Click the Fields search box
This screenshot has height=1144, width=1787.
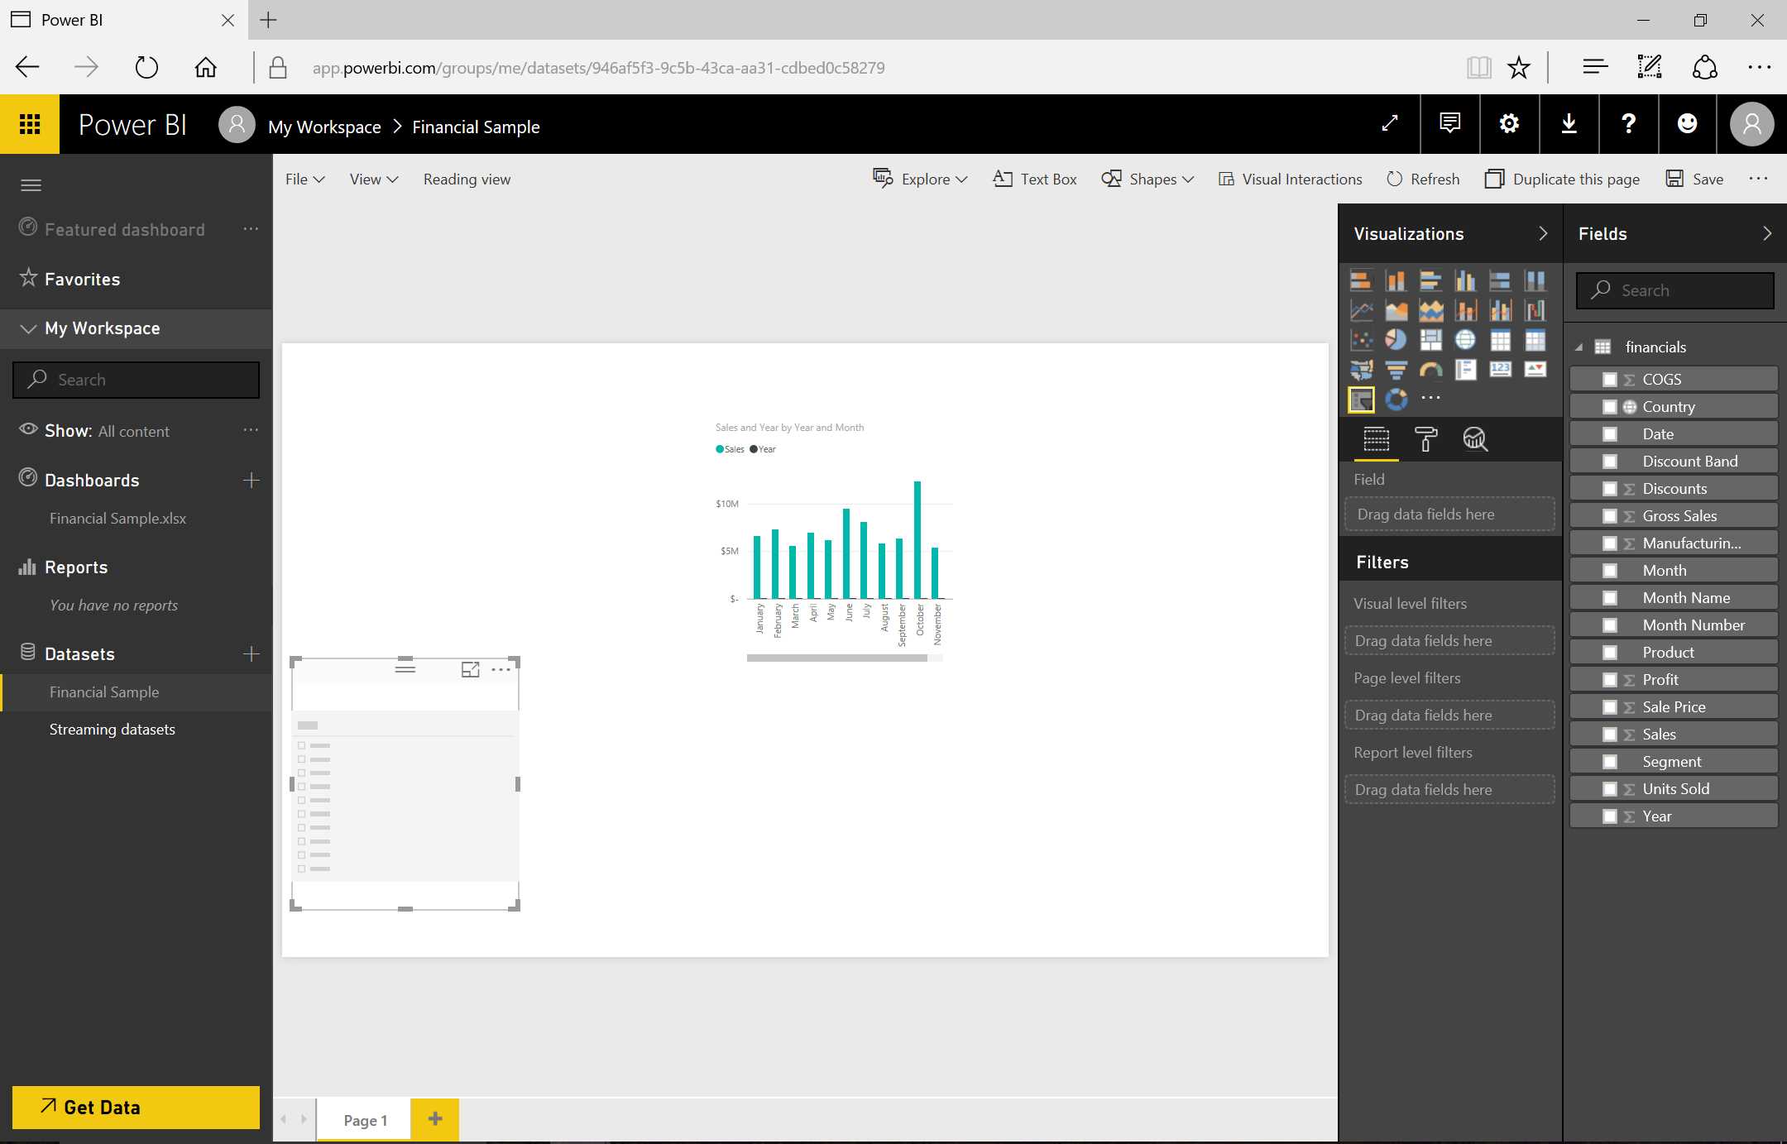point(1673,290)
